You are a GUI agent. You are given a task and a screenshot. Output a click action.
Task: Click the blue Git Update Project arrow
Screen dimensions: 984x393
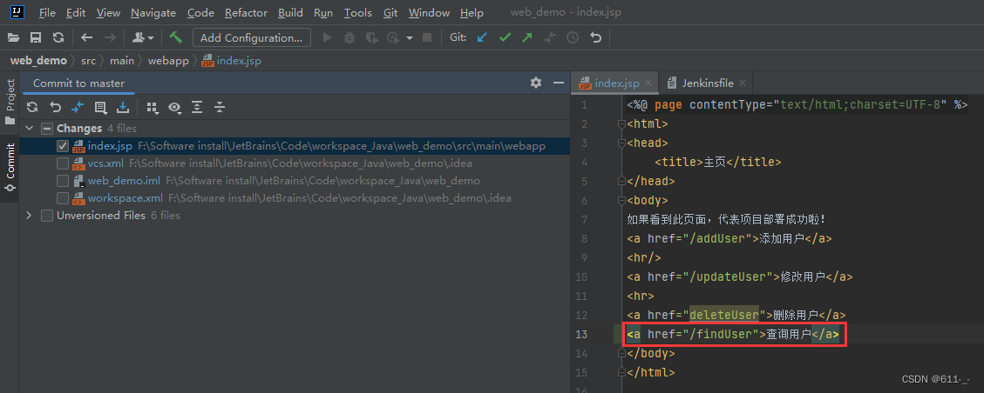click(x=482, y=38)
